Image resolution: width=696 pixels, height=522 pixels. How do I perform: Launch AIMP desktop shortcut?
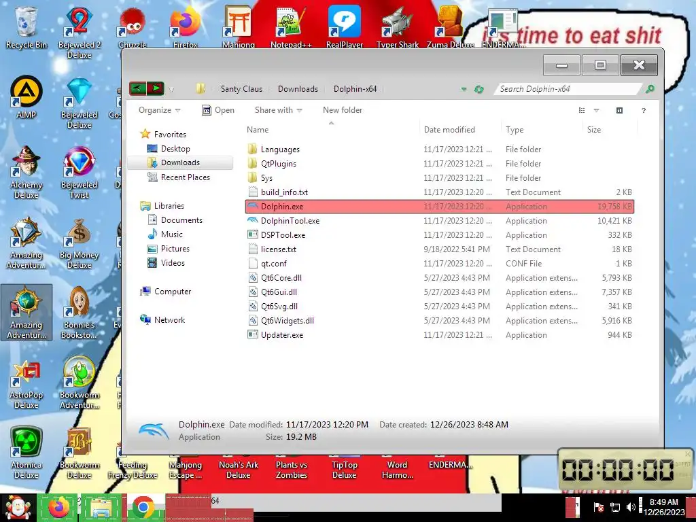pos(27,97)
